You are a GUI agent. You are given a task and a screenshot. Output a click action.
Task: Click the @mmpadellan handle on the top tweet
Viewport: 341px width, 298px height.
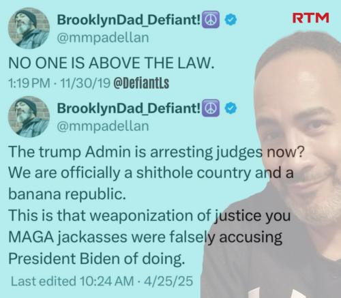pos(103,38)
